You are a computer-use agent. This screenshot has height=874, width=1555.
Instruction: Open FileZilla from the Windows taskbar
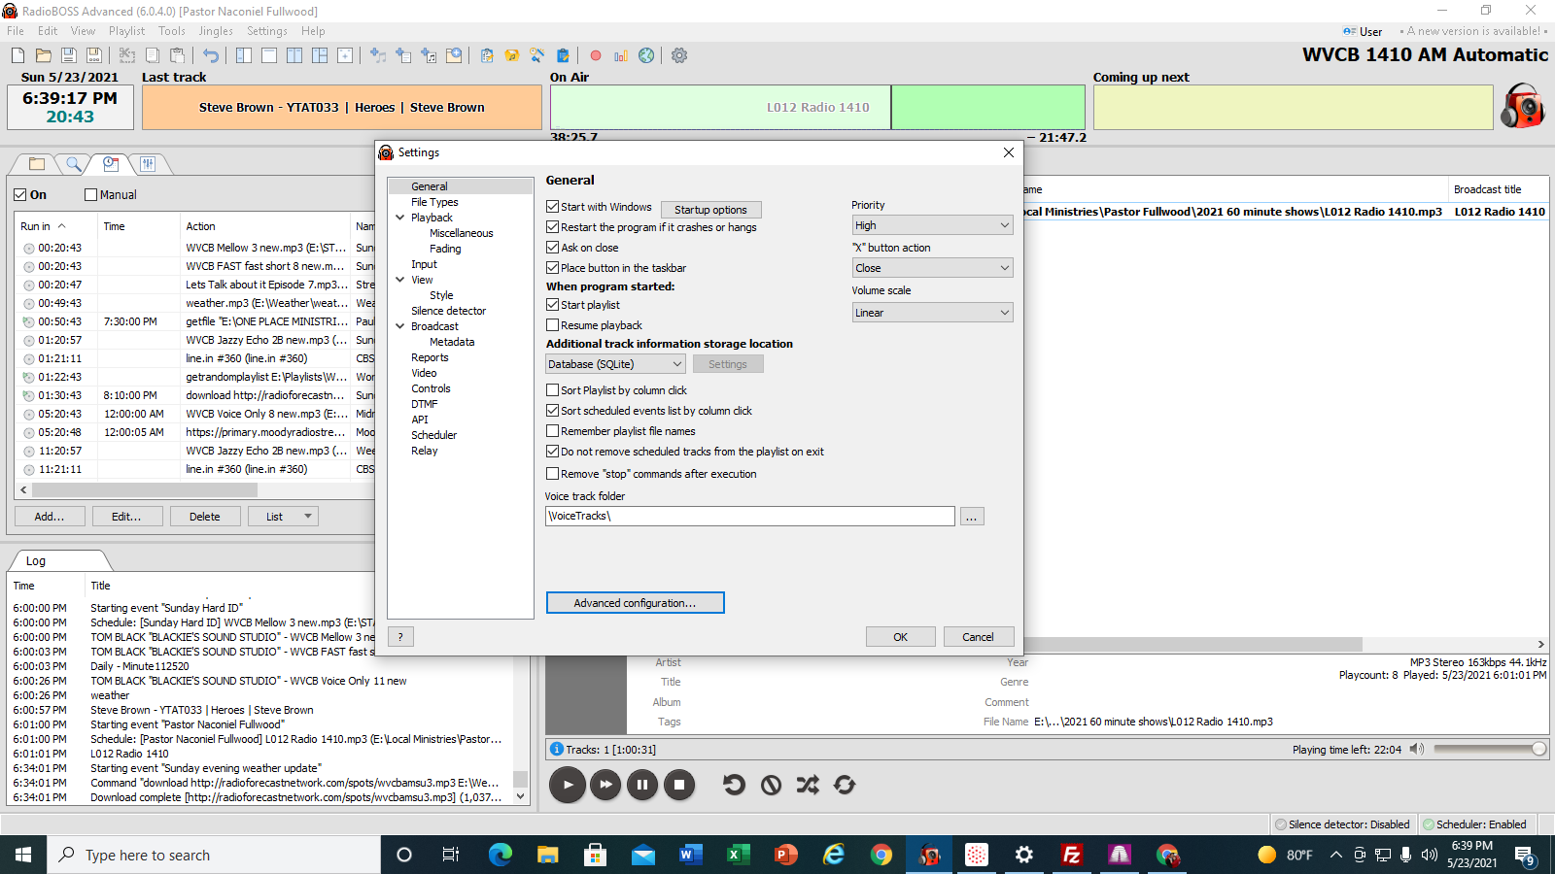(x=1072, y=855)
